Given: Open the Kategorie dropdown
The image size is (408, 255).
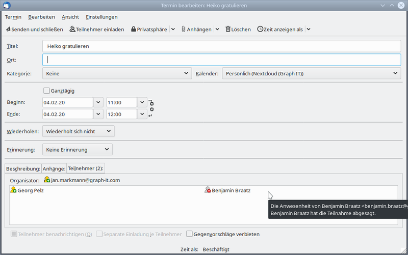Looking at the screenshot, I should (x=116, y=74).
